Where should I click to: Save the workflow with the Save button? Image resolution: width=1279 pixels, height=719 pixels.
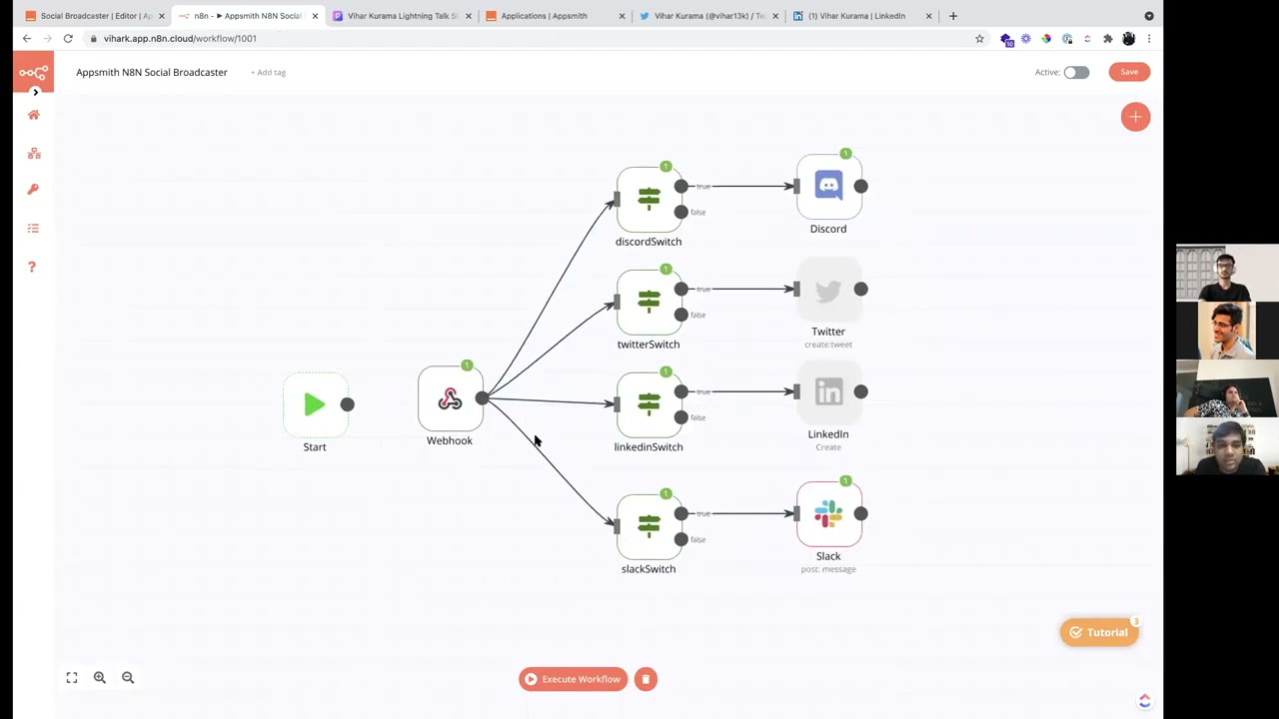[1129, 71]
